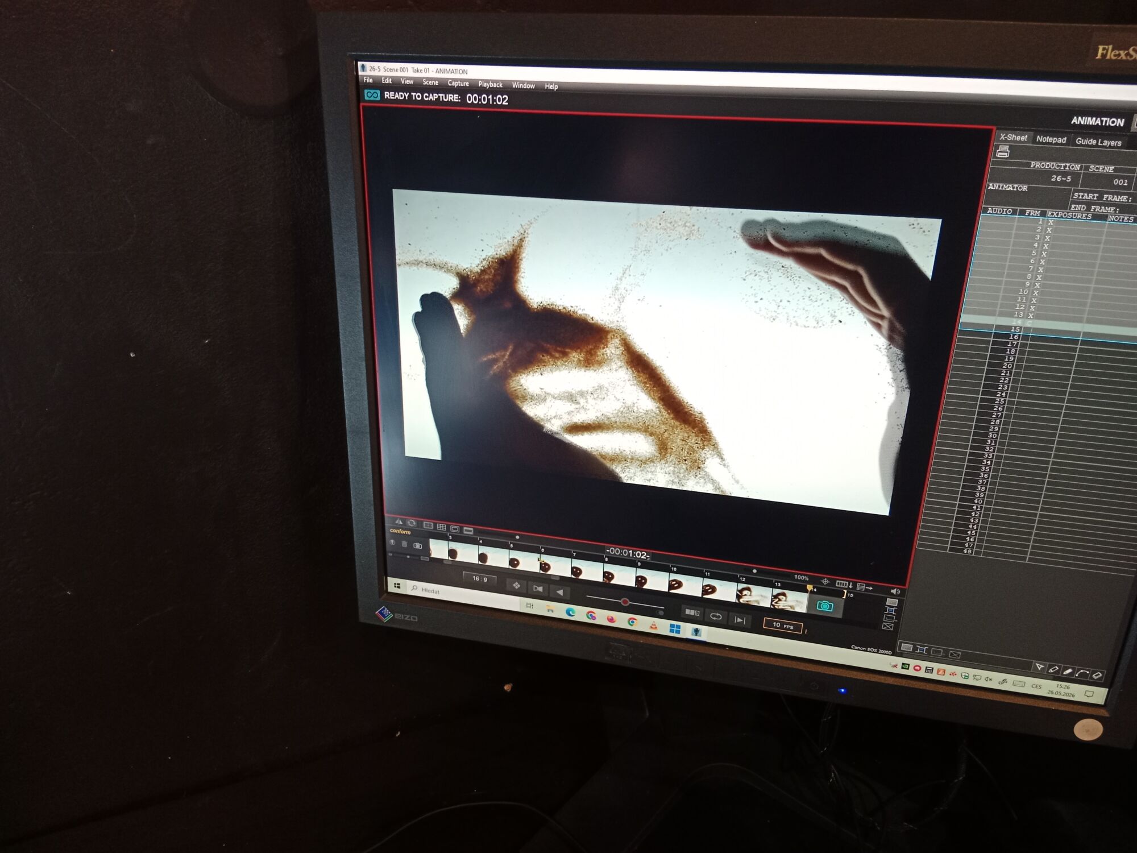Click the four-diamond button beside 16:9
The height and width of the screenshot is (853, 1137).
[x=516, y=585]
